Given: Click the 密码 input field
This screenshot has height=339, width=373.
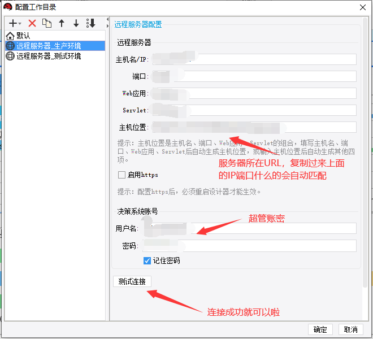Looking at the screenshot, I should (x=249, y=246).
